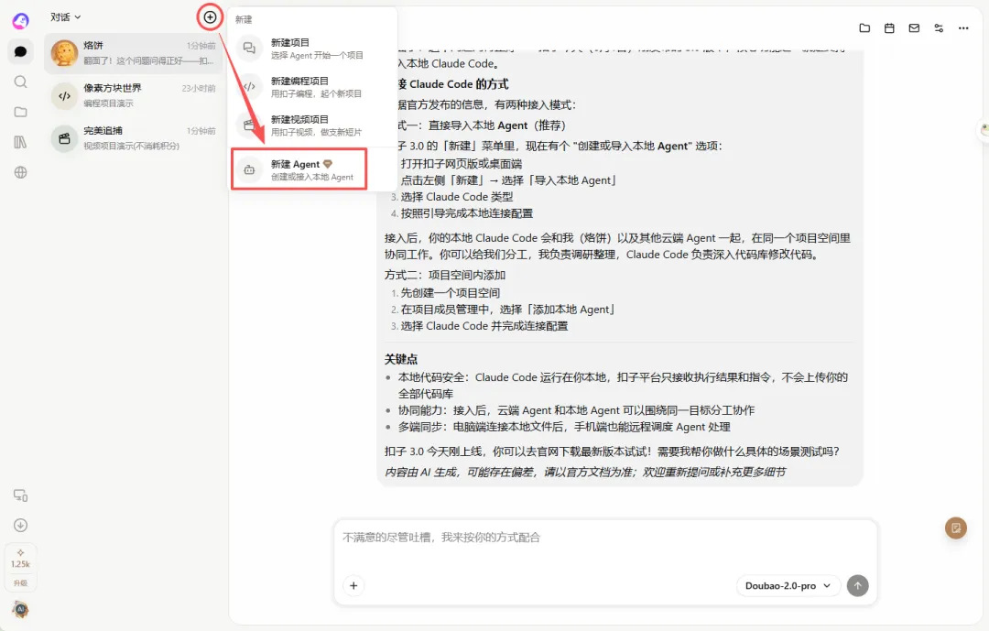Screen dimensions: 989x631
Task: Click the 23小时前 timestamp
Action: coord(199,88)
